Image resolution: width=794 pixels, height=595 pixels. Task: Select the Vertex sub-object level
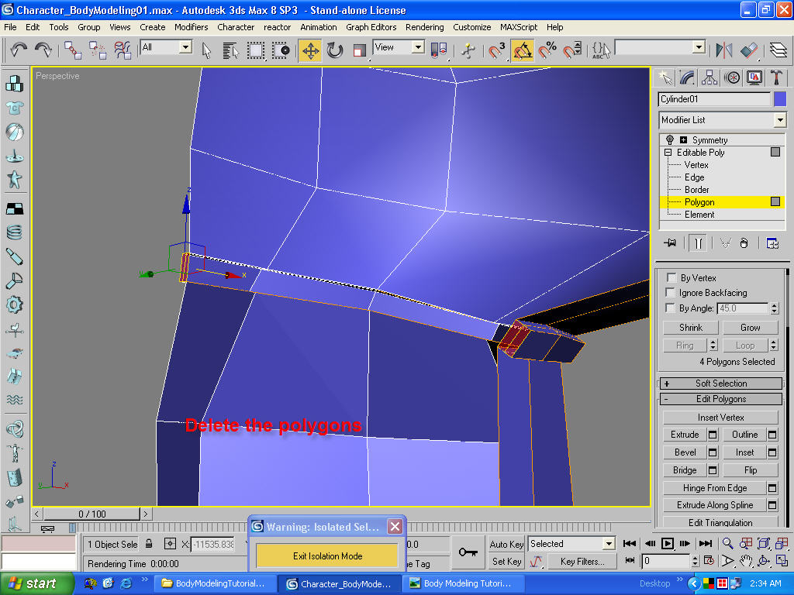pos(696,165)
